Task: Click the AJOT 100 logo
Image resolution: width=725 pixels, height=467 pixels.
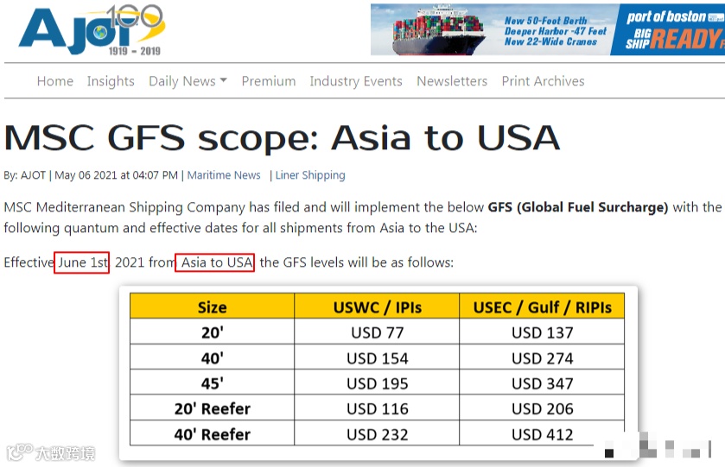Action: coord(91,29)
